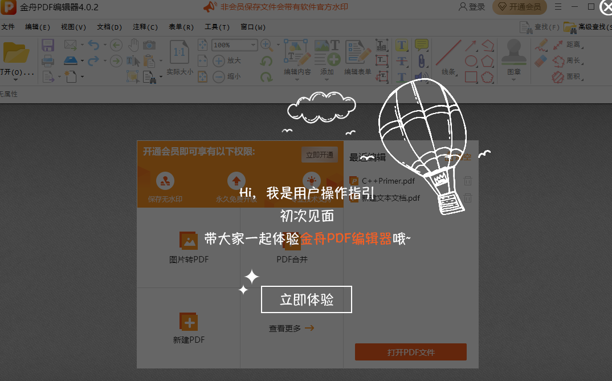Screen dimensions: 612x381
Task: Click the envelope email icon
Action: [x=70, y=45]
